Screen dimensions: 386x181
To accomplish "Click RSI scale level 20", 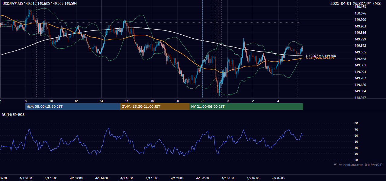I will click(356, 160).
